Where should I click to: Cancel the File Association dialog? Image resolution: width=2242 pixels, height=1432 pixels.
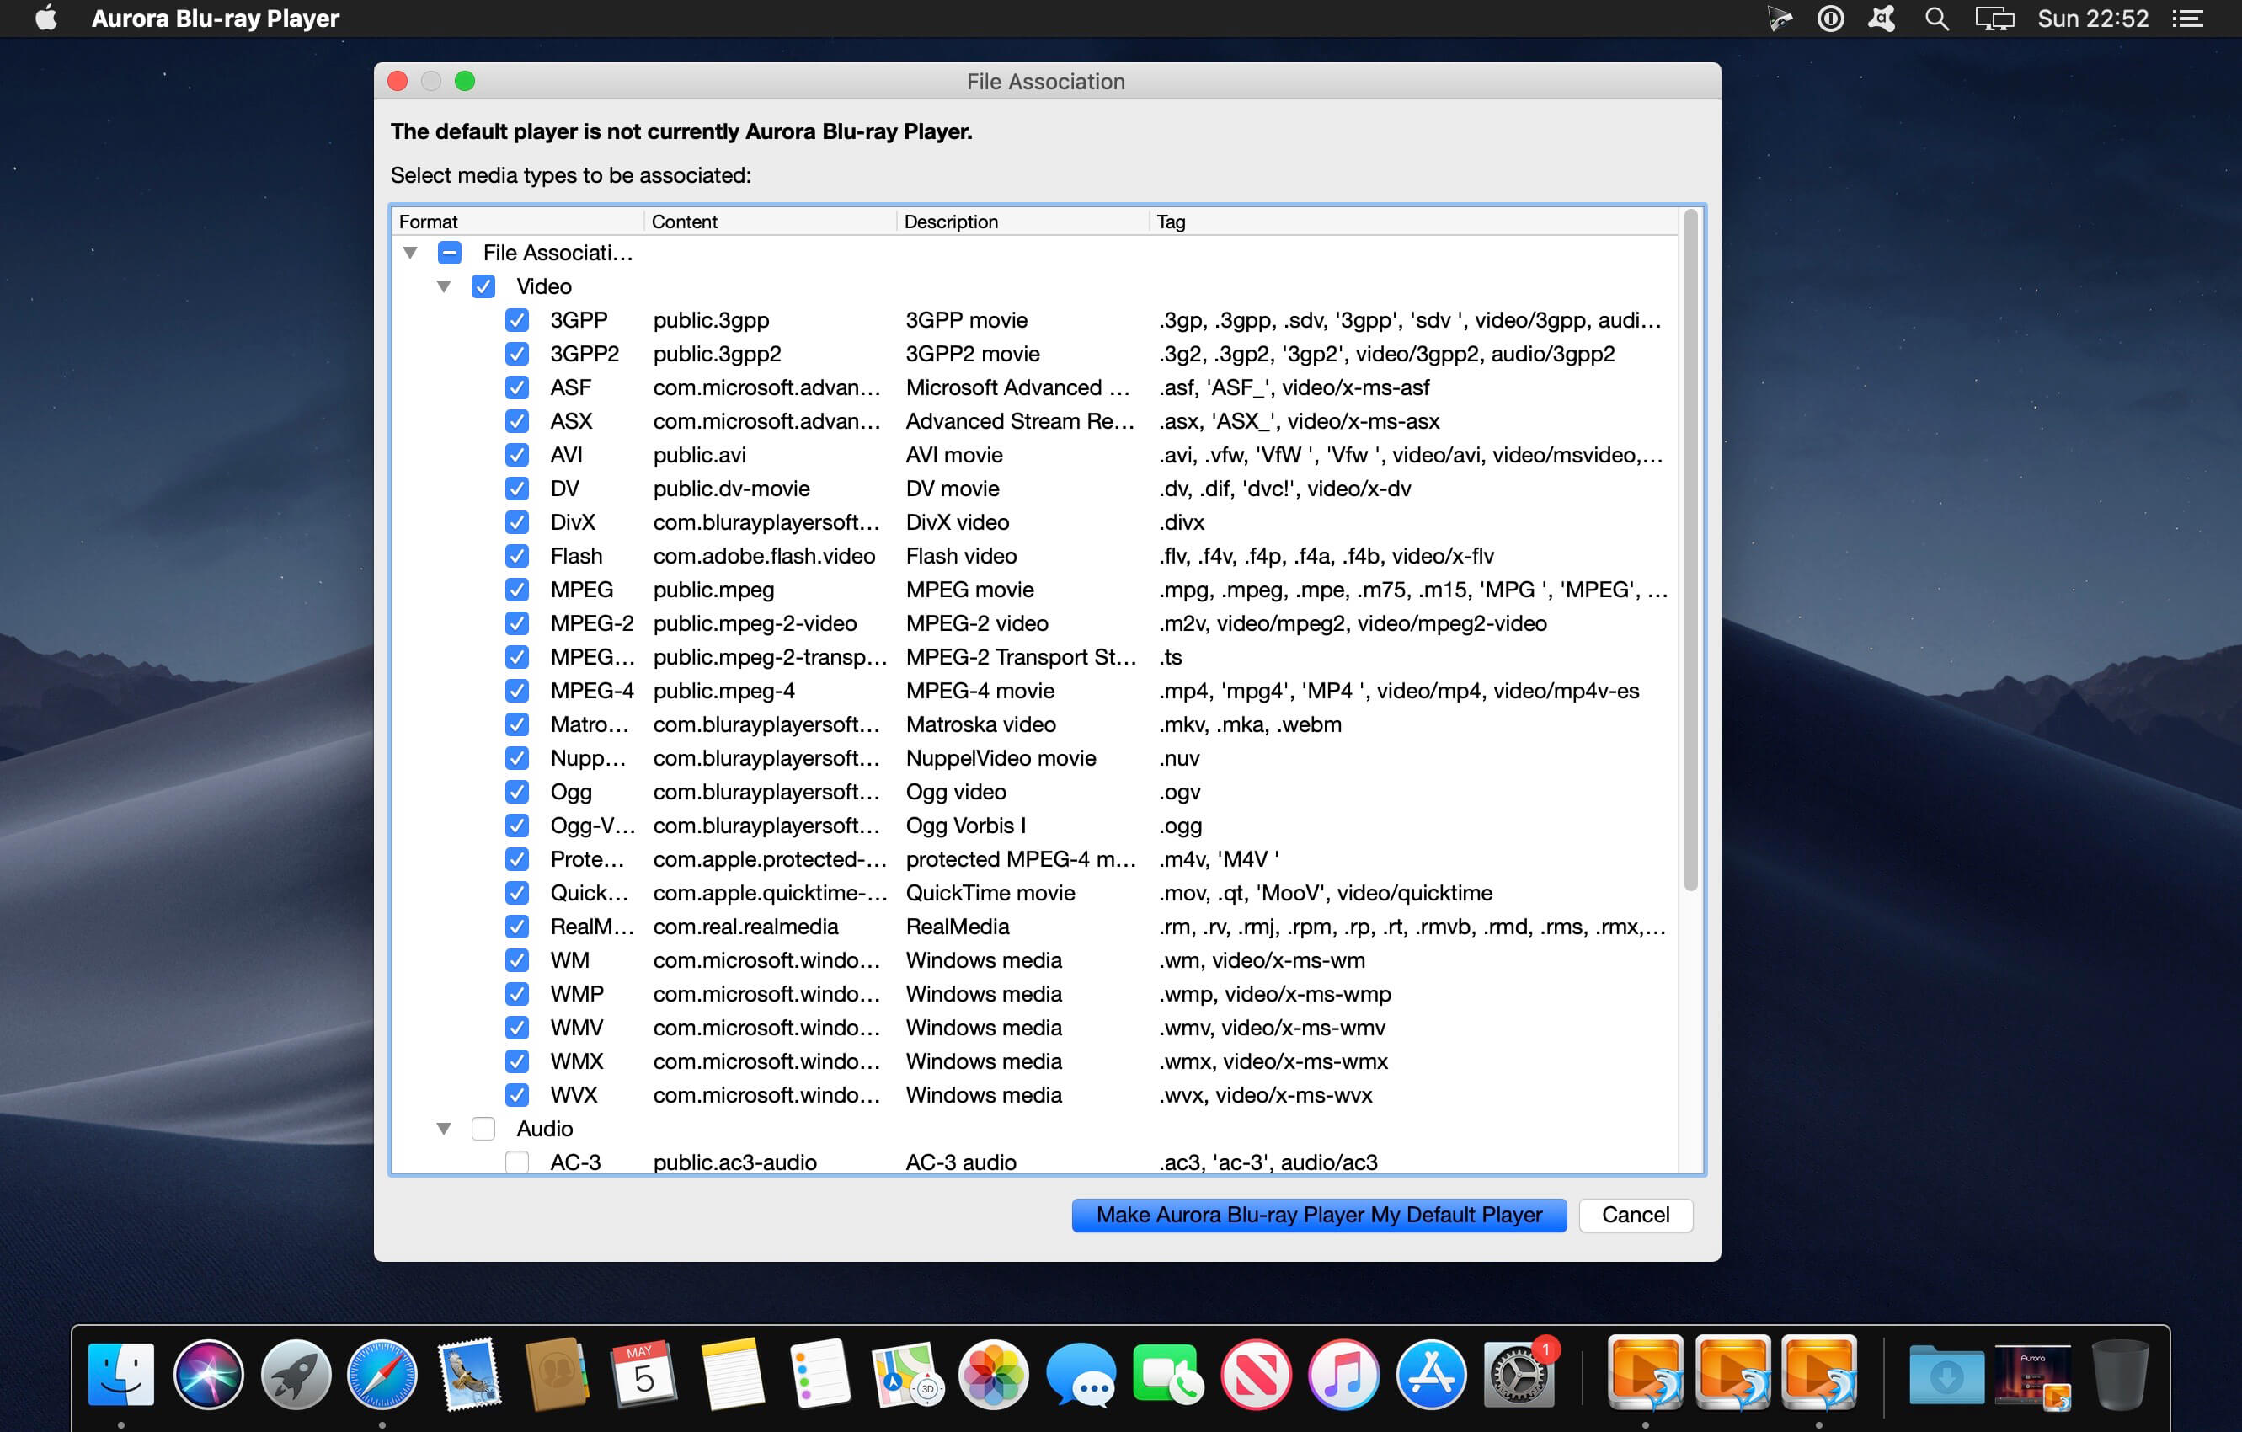coord(1636,1215)
